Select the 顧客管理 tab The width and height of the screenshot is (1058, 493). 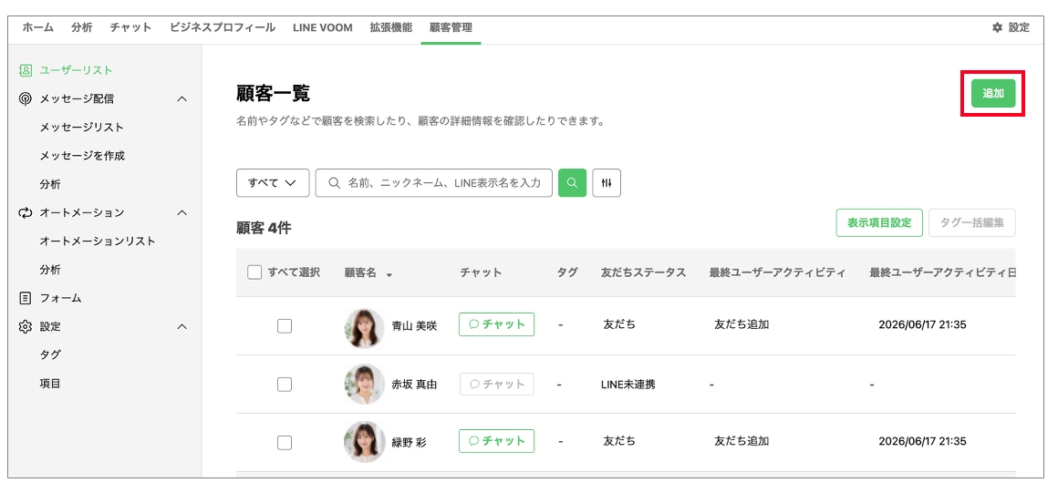[451, 27]
